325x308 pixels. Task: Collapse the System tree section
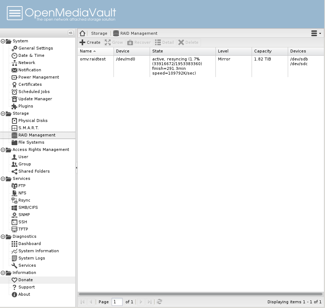[3, 41]
